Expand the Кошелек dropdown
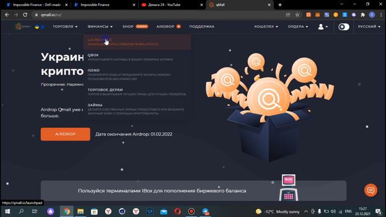This screenshot has height=217, width=386. pos(266,27)
